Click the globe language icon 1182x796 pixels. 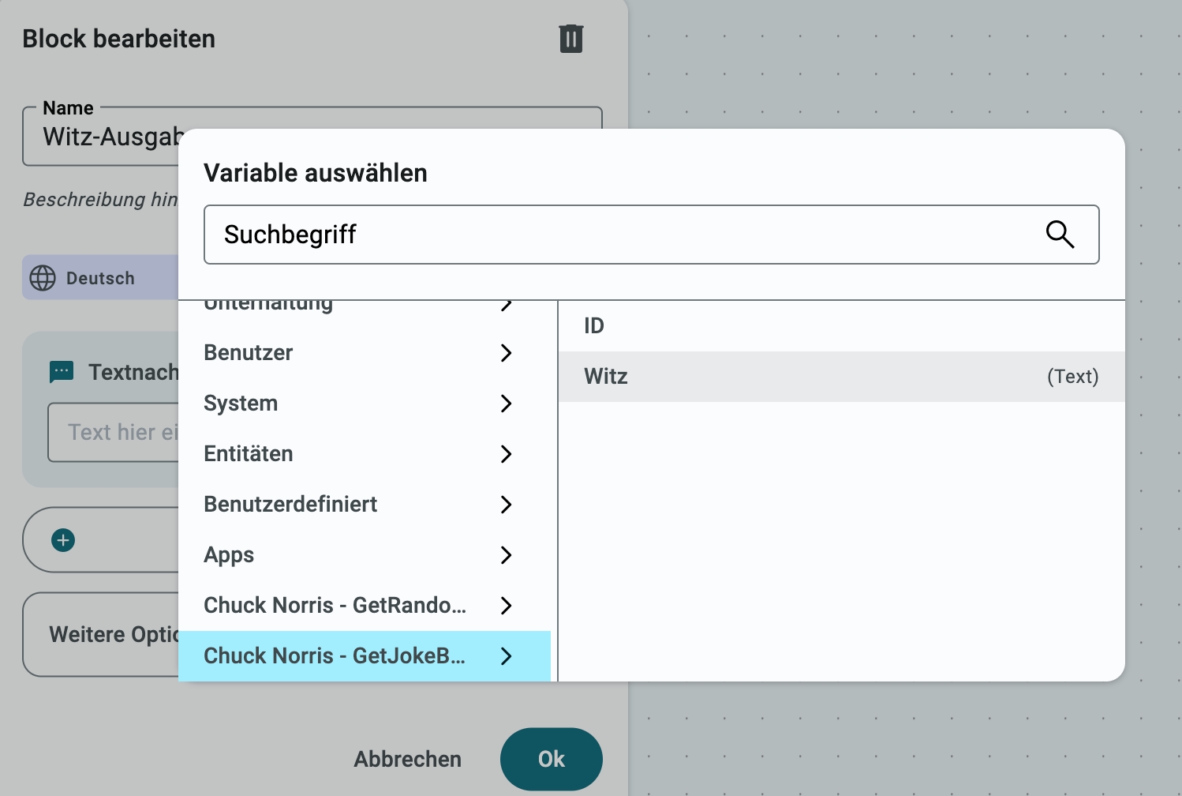pos(43,278)
